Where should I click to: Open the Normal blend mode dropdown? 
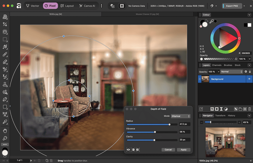point(231,72)
